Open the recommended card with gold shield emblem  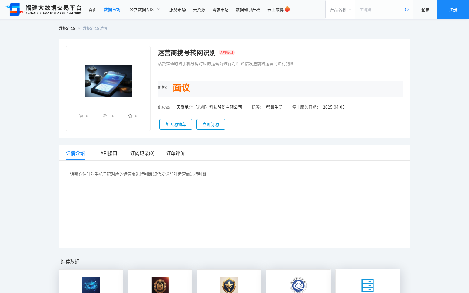pyautogui.click(x=229, y=281)
